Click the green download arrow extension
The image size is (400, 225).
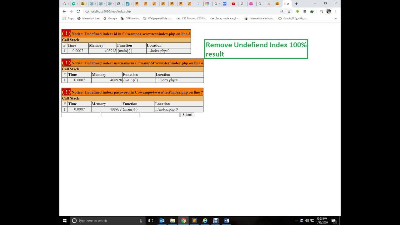pyautogui.click(x=297, y=11)
